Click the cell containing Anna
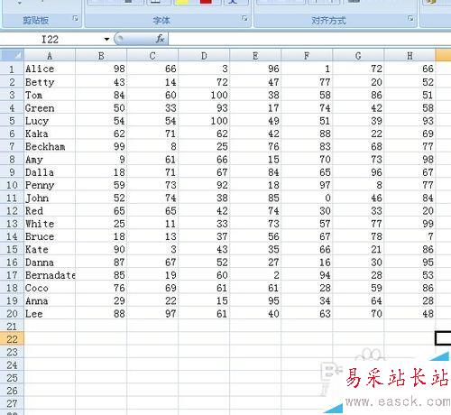The image size is (451, 415). pyautogui.click(x=50, y=300)
